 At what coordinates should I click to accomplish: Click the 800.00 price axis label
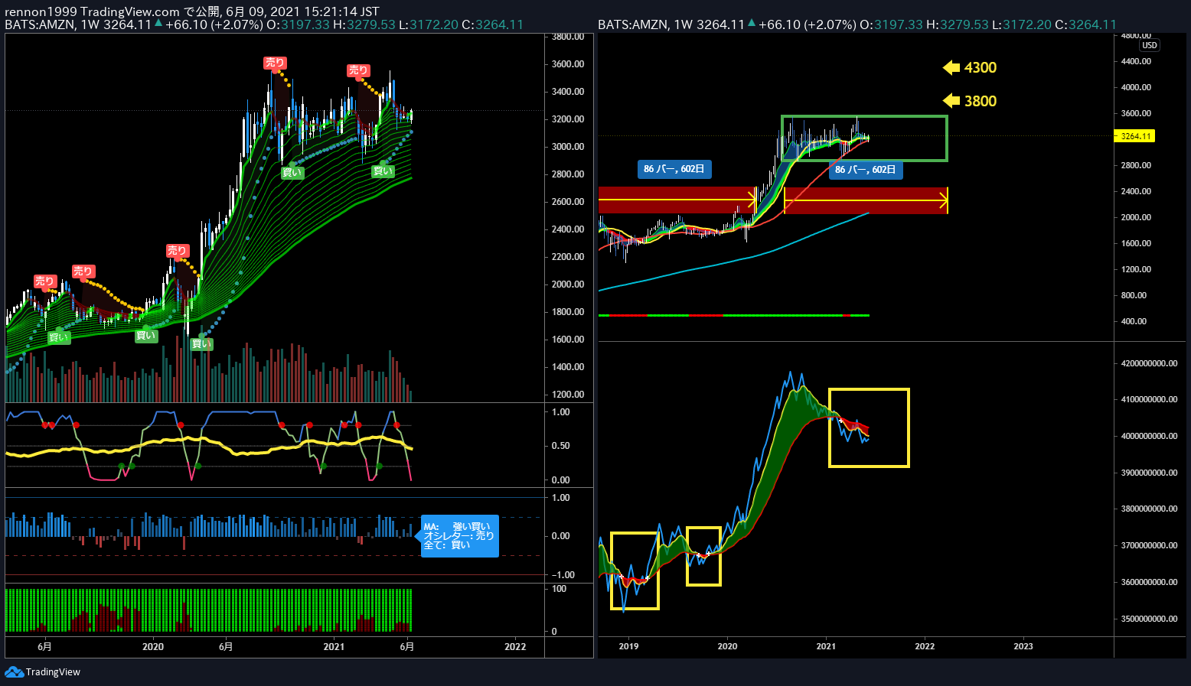click(1134, 295)
